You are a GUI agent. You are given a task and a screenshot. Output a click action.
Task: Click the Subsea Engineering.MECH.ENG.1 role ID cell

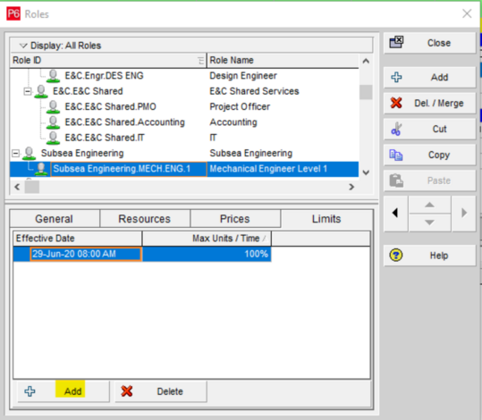pos(129,169)
